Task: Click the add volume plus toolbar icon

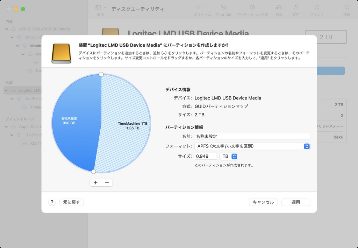Action: coord(198,7)
